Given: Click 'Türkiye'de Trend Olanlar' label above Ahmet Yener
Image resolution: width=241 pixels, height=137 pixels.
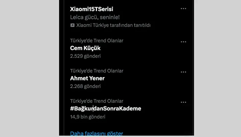Looking at the screenshot, I should pyautogui.click(x=97, y=71).
